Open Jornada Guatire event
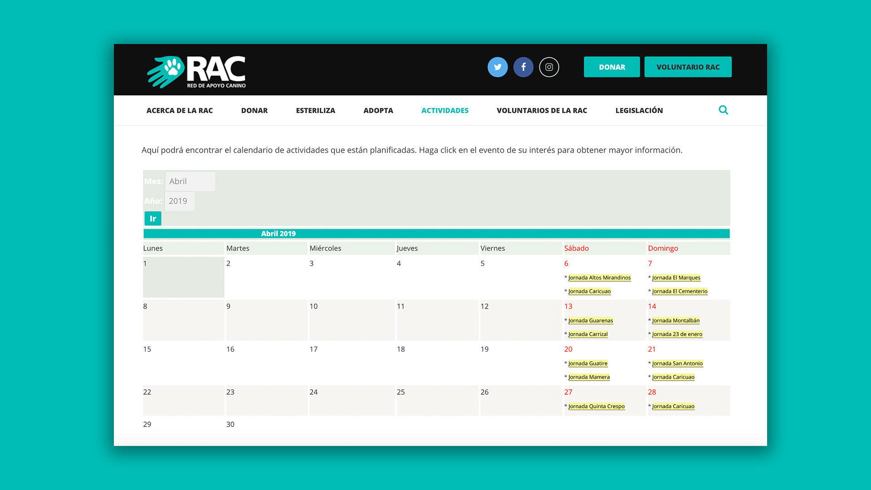Viewport: 871px width, 490px height. pos(587,363)
